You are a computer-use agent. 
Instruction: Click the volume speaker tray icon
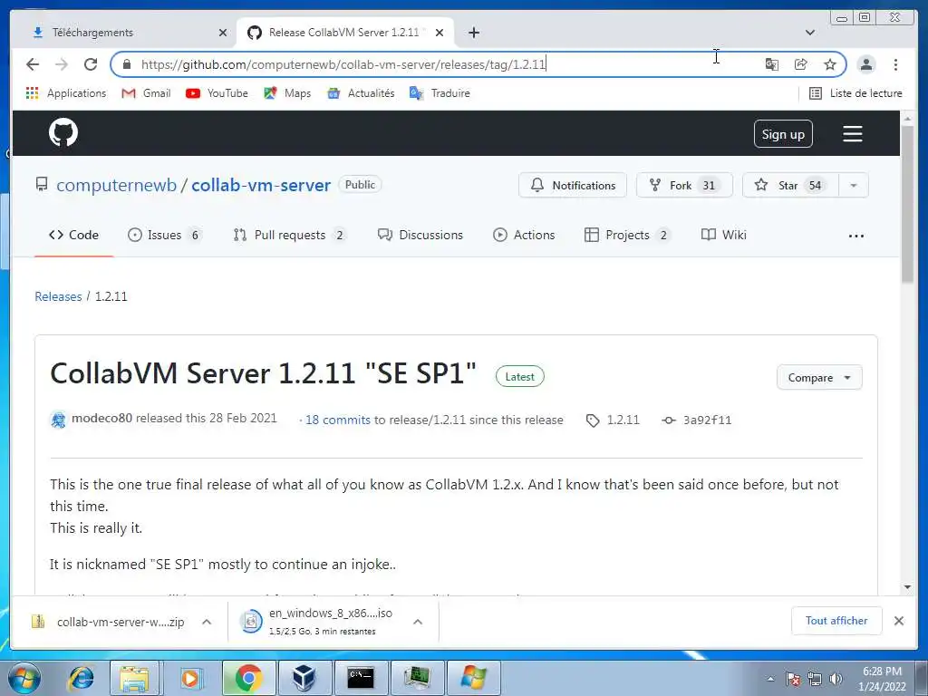point(836,679)
